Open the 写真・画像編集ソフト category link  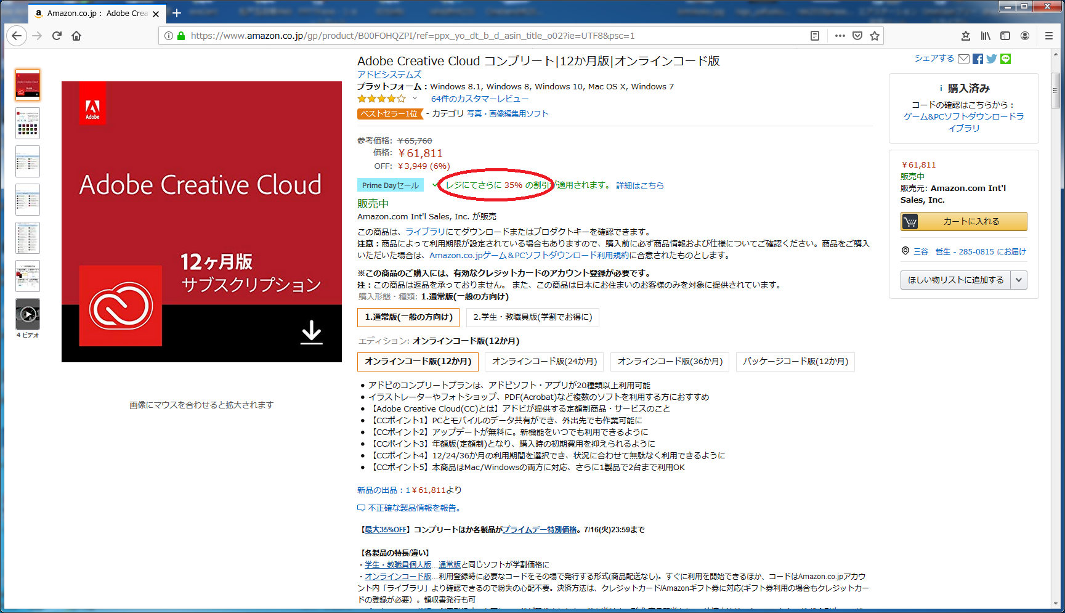[x=508, y=113]
